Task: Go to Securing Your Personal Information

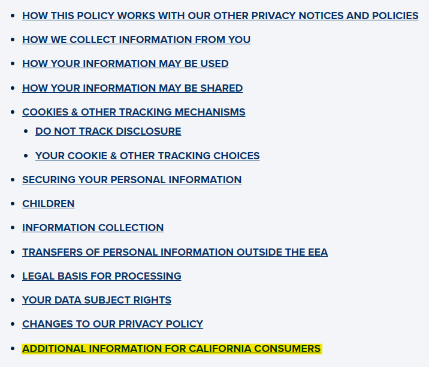Action: tap(132, 180)
